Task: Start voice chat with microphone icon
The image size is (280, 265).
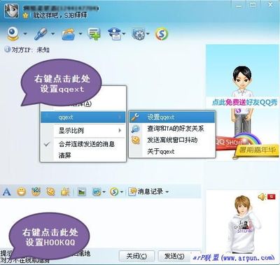Action: pyautogui.click(x=41, y=34)
